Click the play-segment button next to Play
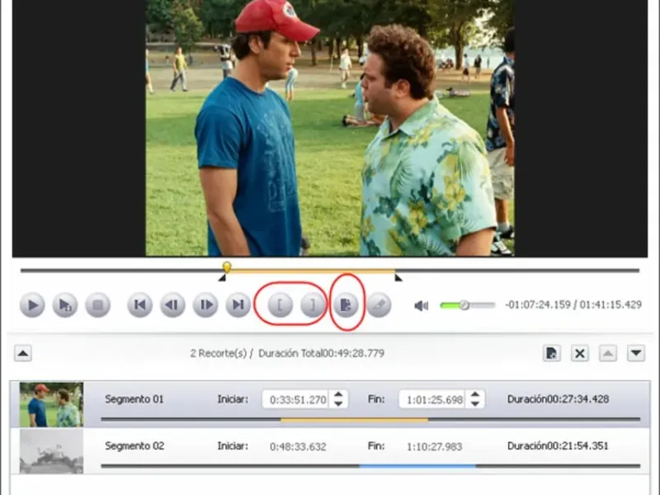Screen dimensions: 660x495 click(65, 304)
